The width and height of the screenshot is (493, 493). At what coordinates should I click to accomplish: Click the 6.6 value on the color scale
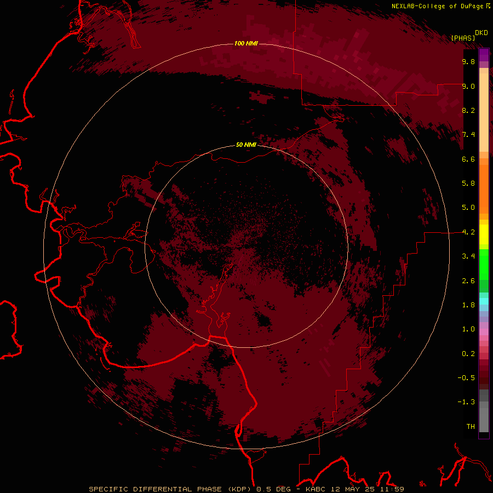click(x=468, y=159)
